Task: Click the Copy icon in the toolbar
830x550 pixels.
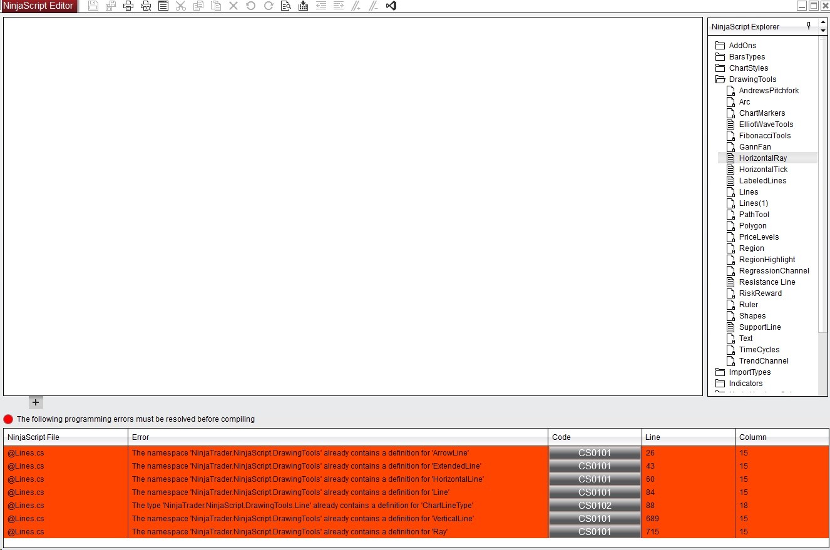Action: coord(198,6)
